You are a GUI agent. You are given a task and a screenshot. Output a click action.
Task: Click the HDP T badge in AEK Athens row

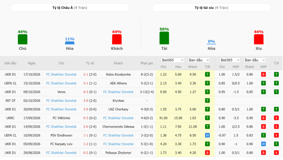(263, 83)
